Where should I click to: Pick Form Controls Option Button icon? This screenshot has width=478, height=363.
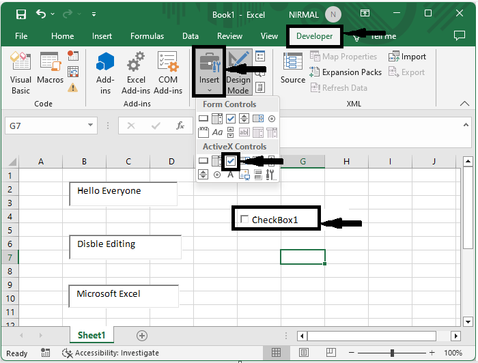click(272, 119)
